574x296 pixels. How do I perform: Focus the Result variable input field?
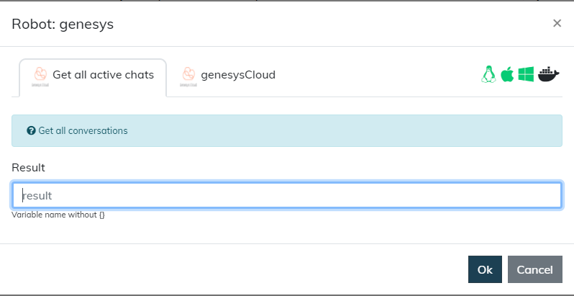287,196
